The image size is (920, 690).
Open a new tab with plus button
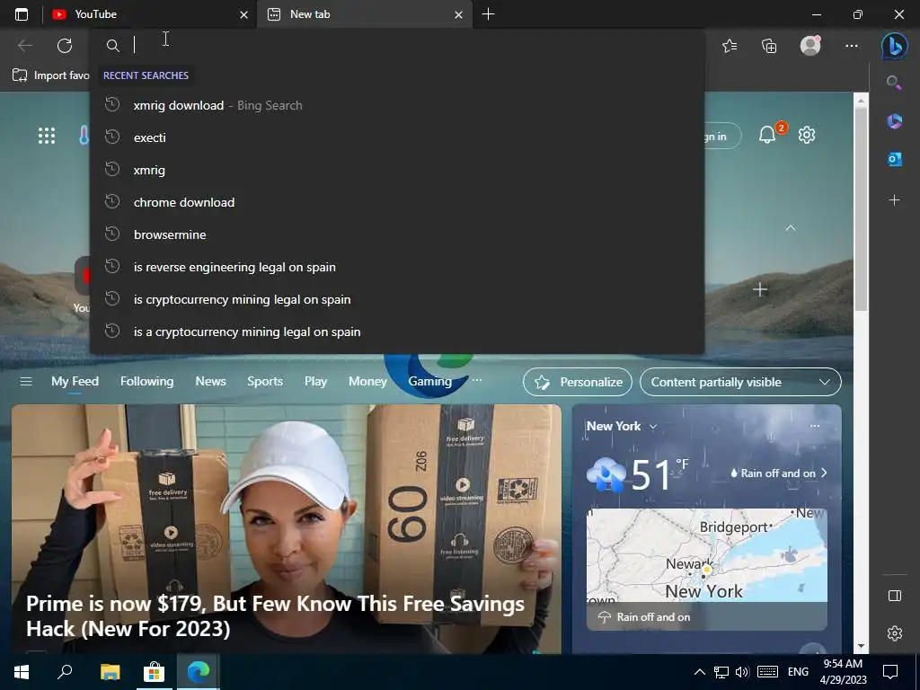point(488,14)
